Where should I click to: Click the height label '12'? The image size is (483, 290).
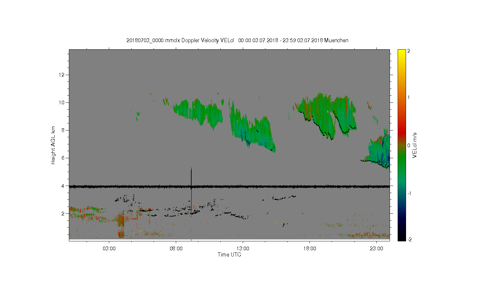[x=62, y=75]
